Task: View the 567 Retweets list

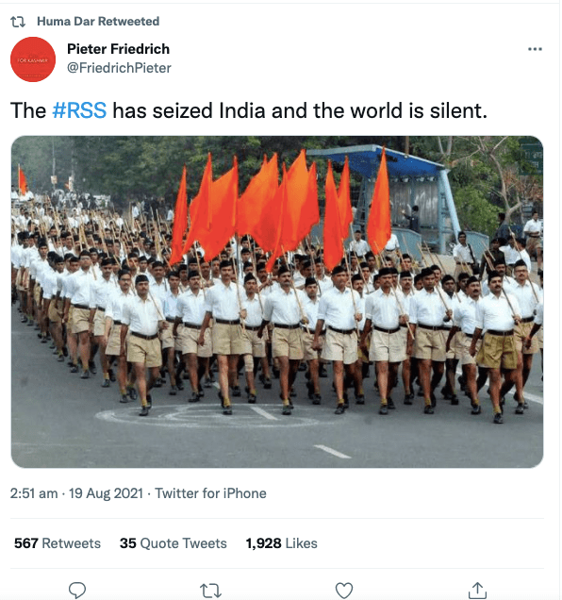Action: 58,543
